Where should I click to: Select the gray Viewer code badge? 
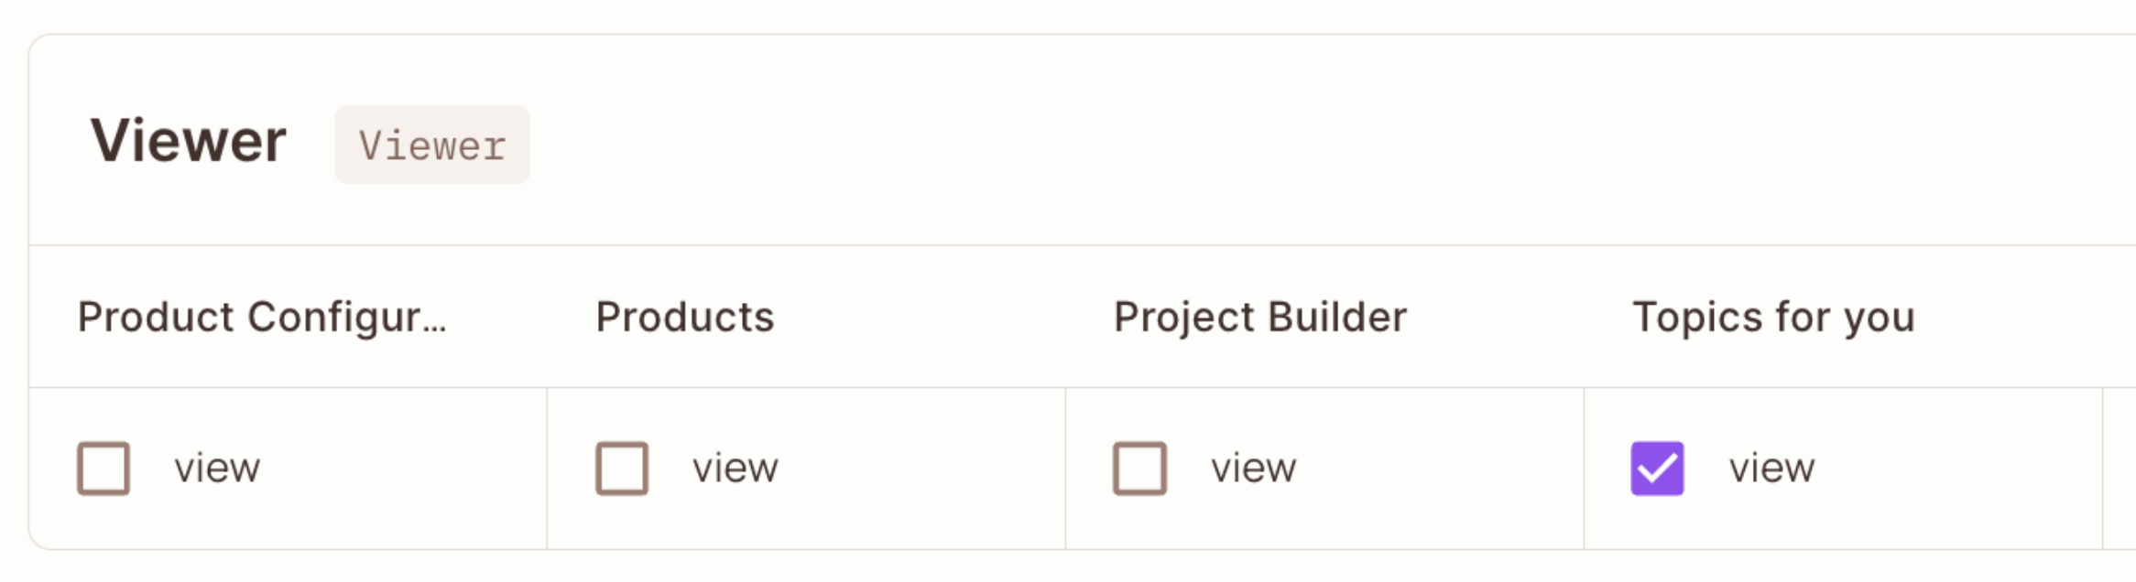[x=432, y=145]
